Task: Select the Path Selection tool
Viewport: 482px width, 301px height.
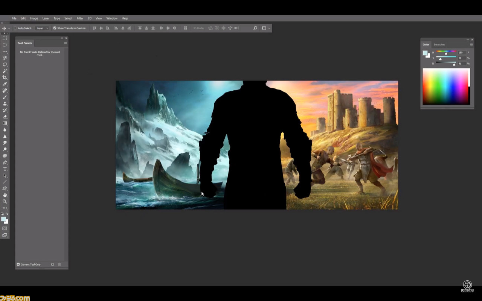Action: tap(5, 175)
